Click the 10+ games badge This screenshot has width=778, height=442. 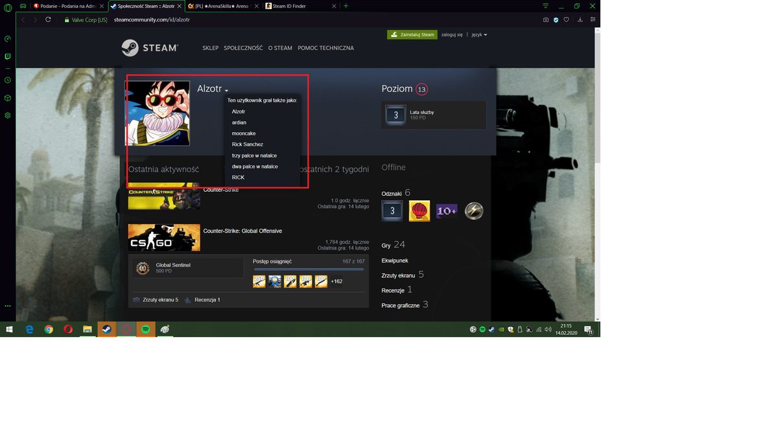447,211
